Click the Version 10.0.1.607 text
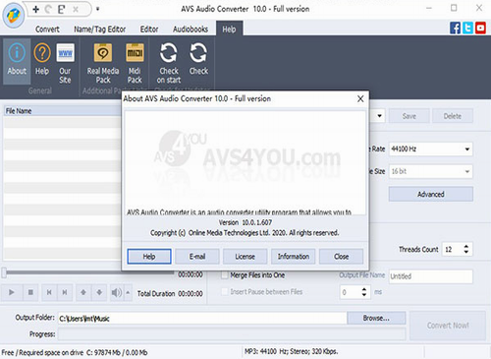The image size is (491, 359). 245,222
